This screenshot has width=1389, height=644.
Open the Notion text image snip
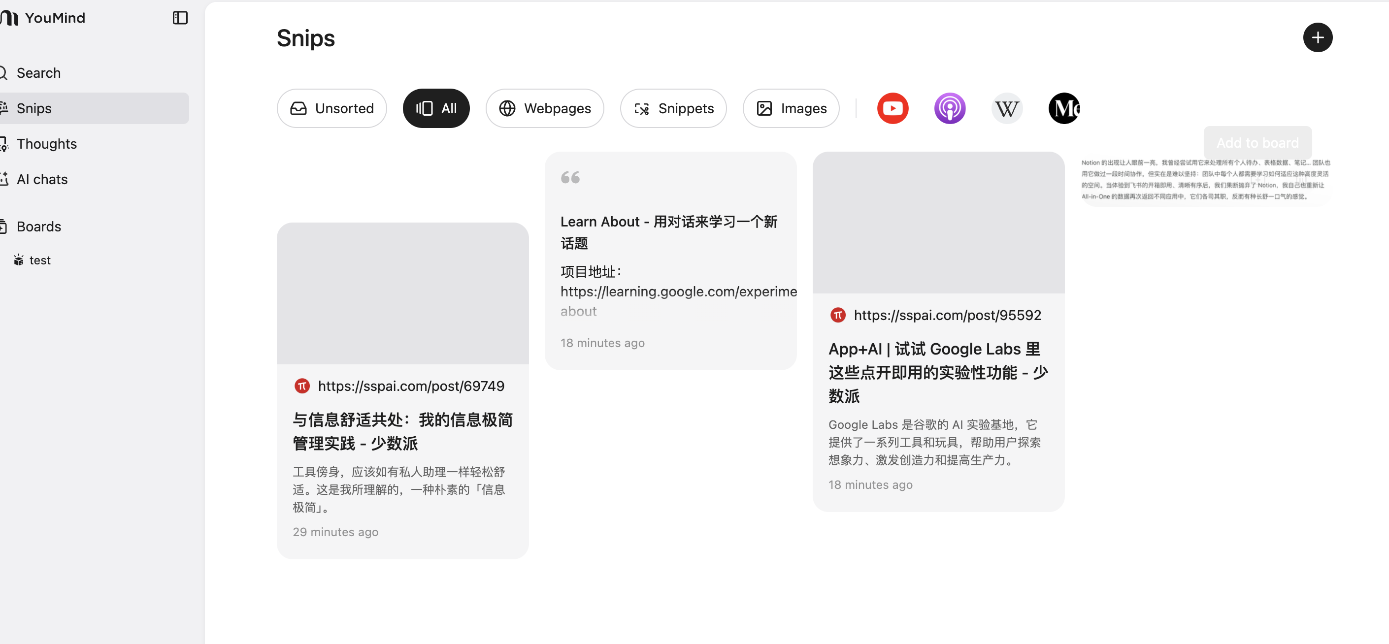click(1206, 179)
